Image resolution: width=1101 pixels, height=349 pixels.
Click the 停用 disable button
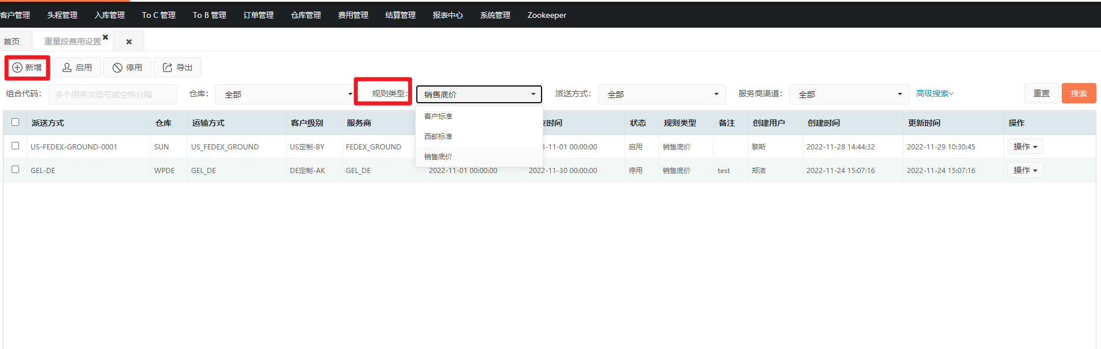point(128,67)
